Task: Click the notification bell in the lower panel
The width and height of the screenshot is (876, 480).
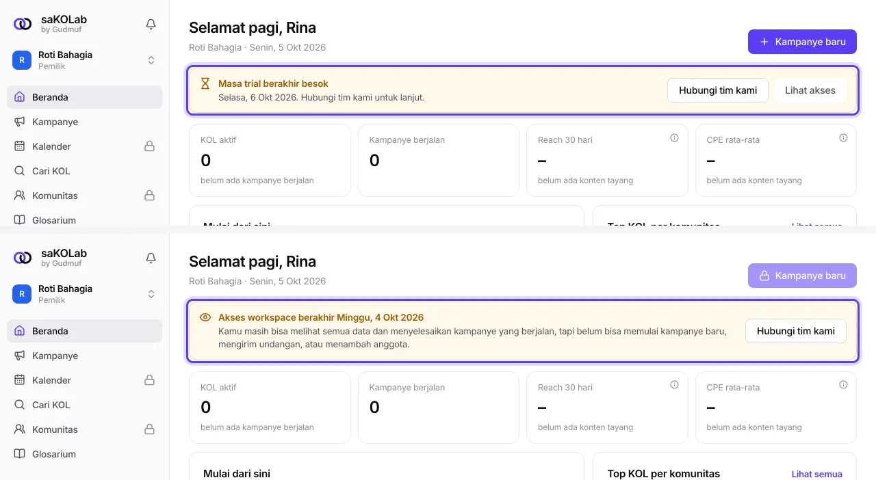Action: (x=151, y=258)
